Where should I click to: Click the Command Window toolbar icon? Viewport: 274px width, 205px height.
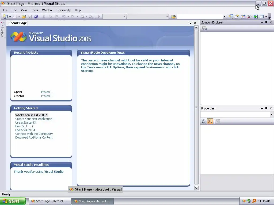click(262, 17)
